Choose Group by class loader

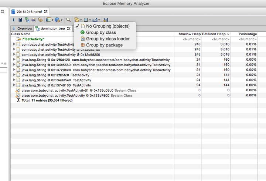[105, 39]
